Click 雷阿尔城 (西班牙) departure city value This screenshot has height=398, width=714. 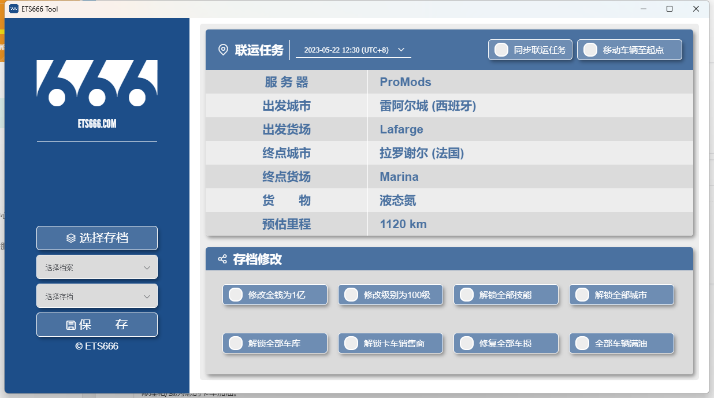click(428, 106)
